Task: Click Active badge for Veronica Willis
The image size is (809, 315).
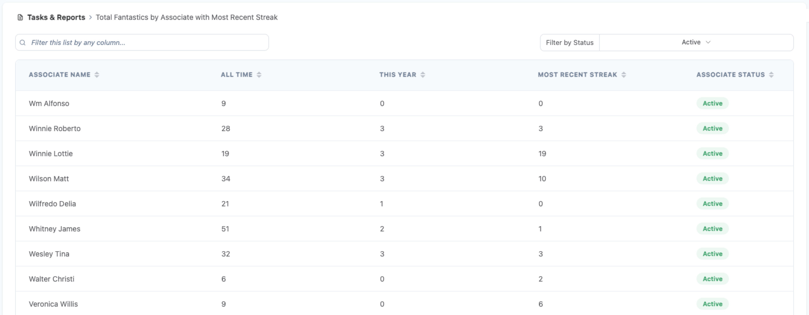Action: pyautogui.click(x=712, y=304)
